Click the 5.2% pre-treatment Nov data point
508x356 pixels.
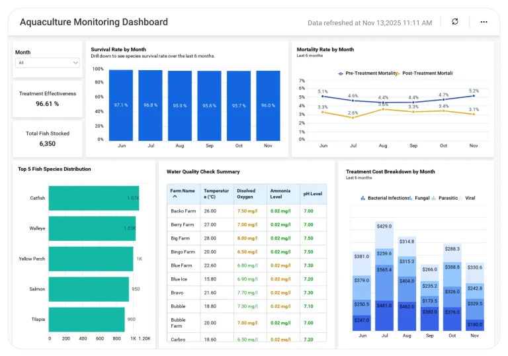[x=474, y=96]
